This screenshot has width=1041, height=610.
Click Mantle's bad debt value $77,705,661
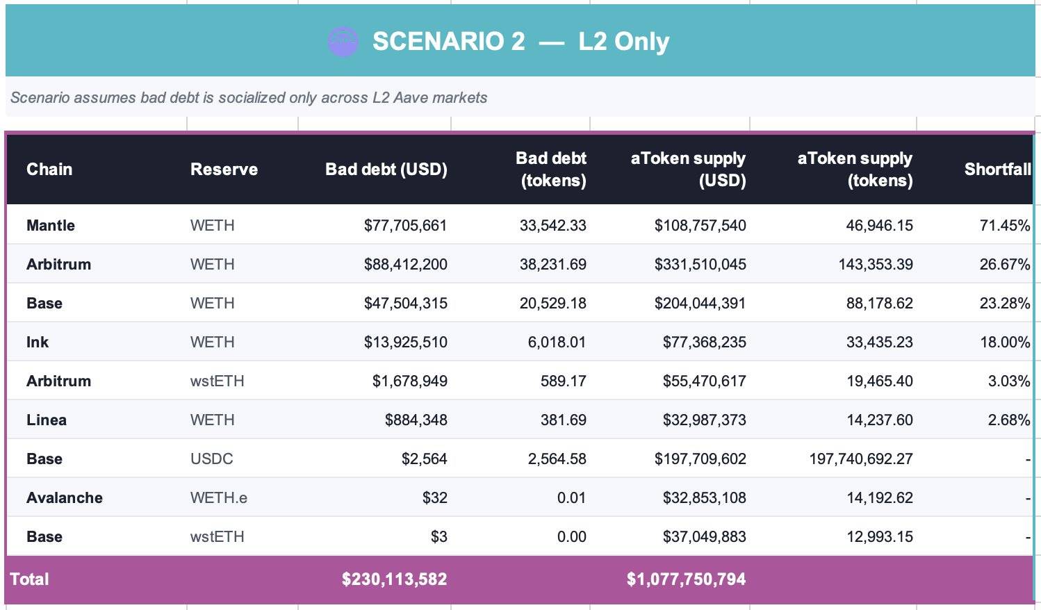coord(405,226)
